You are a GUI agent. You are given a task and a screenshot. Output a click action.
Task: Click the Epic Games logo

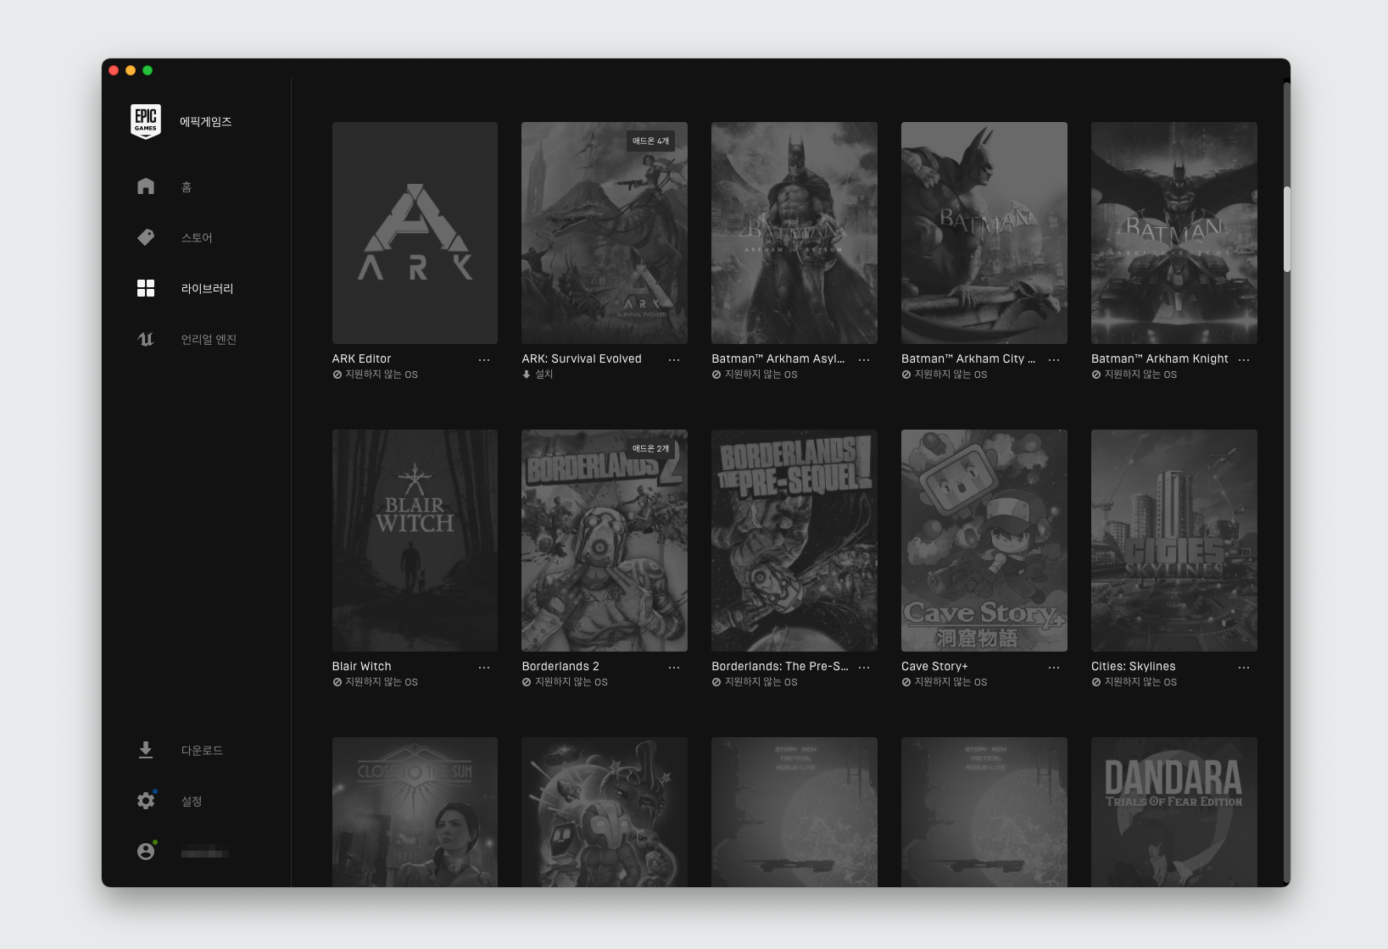click(146, 121)
